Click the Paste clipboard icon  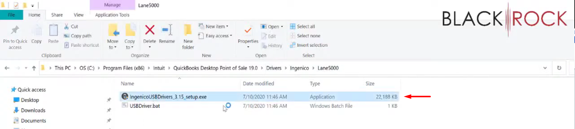click(x=53, y=30)
